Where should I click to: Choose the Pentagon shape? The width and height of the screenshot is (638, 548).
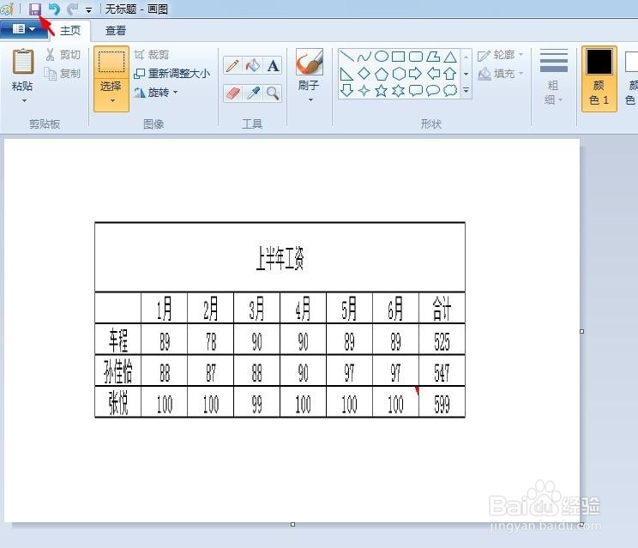click(x=381, y=74)
